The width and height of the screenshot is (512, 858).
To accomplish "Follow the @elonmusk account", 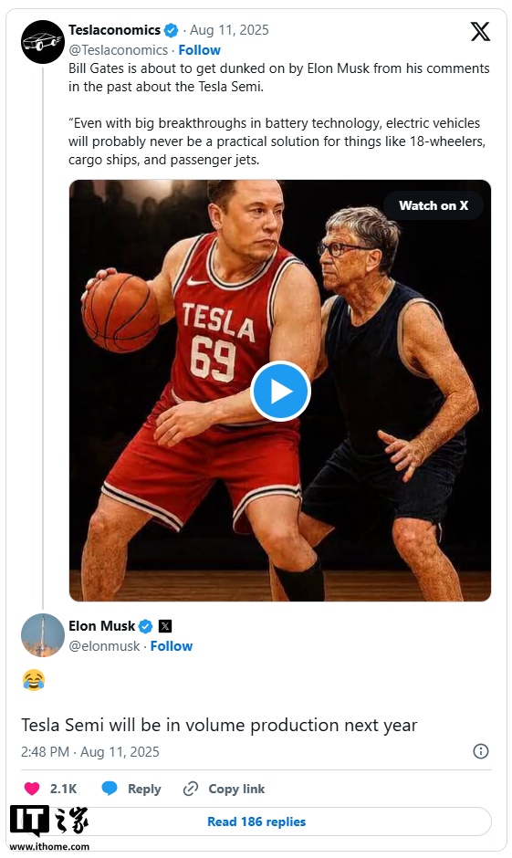I will 172,646.
